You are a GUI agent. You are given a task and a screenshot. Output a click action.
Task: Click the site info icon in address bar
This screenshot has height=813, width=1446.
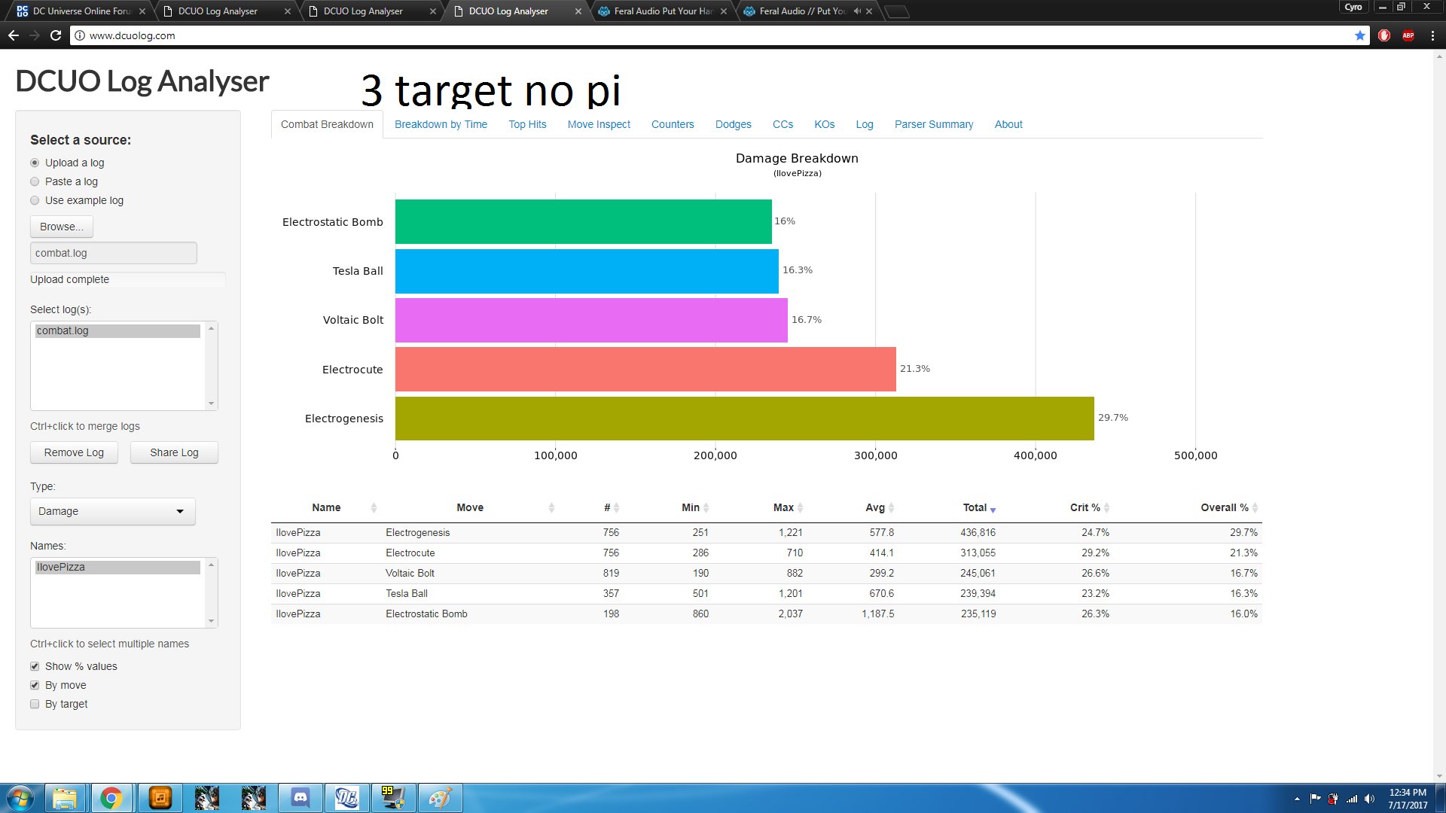click(80, 35)
